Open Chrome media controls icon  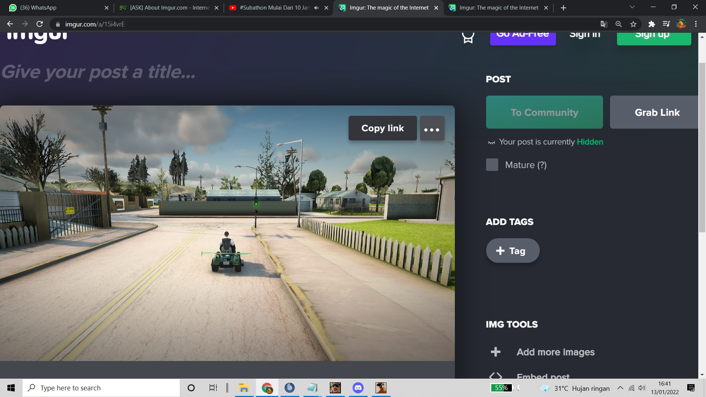pos(666,24)
